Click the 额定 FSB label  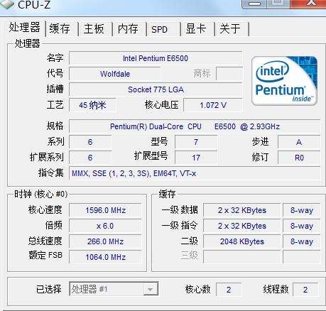45,255
